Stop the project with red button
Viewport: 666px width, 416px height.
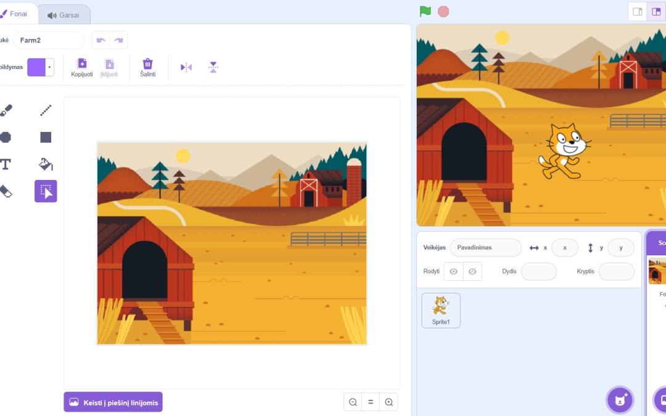pos(443,12)
